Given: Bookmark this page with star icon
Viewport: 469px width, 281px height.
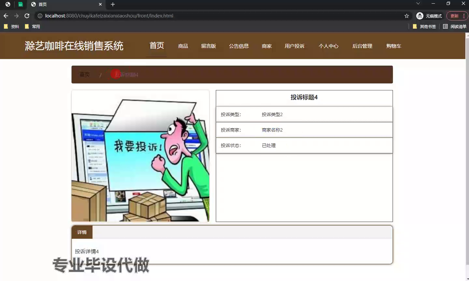Looking at the screenshot, I should [406, 16].
